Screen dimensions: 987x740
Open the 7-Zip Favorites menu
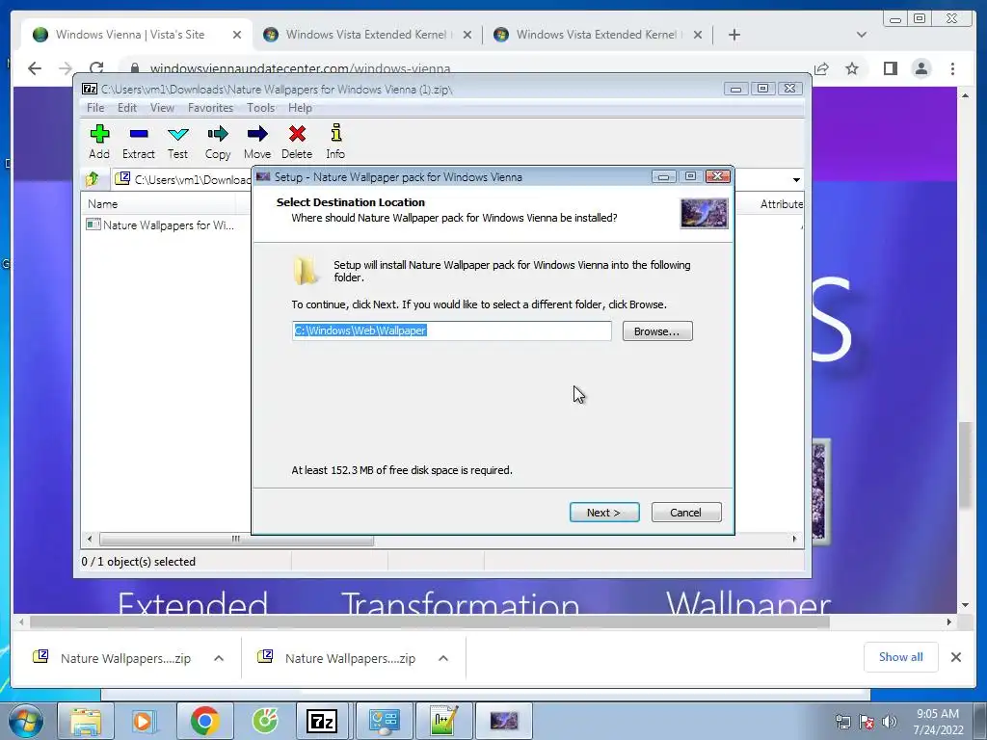(x=211, y=108)
